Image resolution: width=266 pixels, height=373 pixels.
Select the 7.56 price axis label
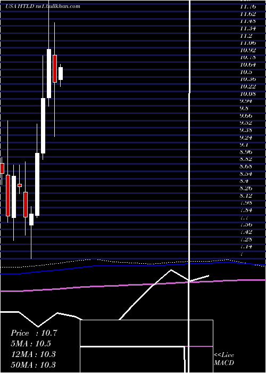coord(246,224)
